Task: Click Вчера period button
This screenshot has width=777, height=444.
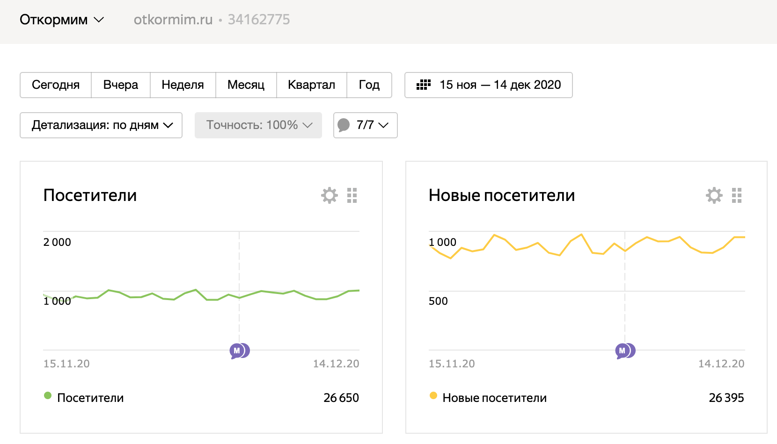Action: 121,85
